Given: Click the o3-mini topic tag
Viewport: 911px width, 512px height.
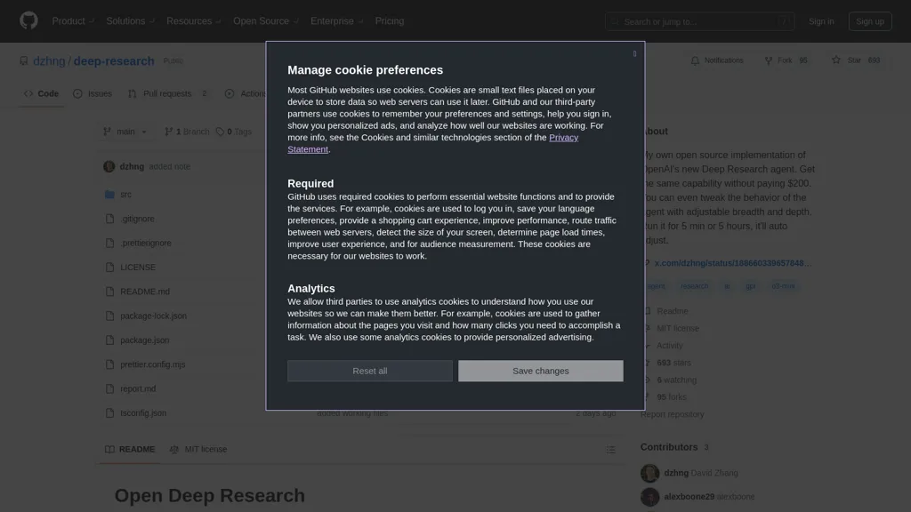Looking at the screenshot, I should (783, 286).
